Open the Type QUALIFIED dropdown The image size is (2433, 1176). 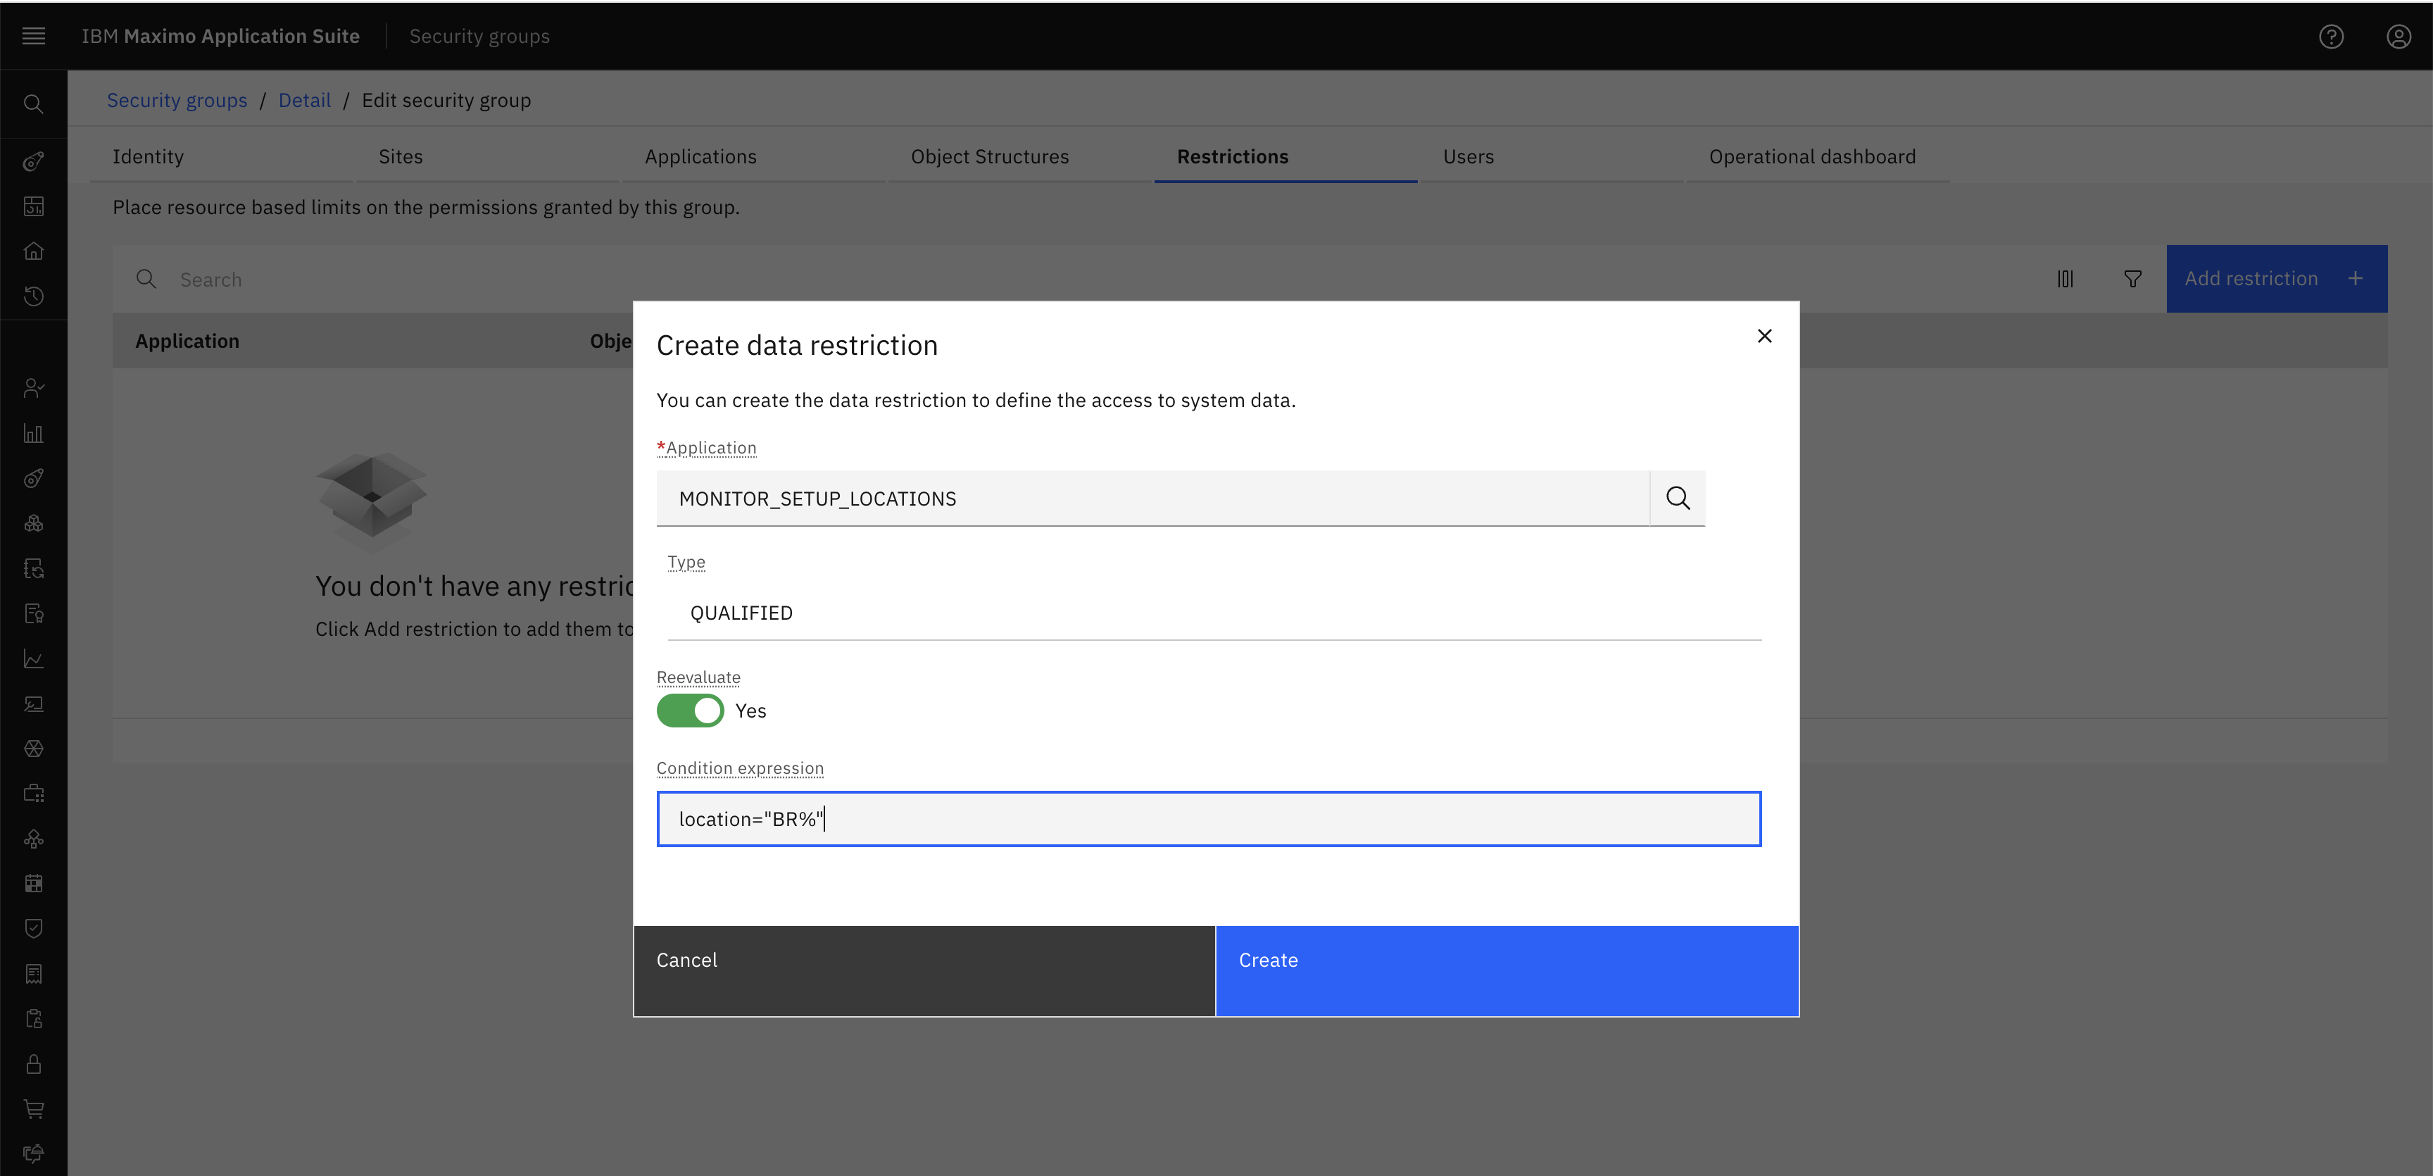(x=1214, y=613)
